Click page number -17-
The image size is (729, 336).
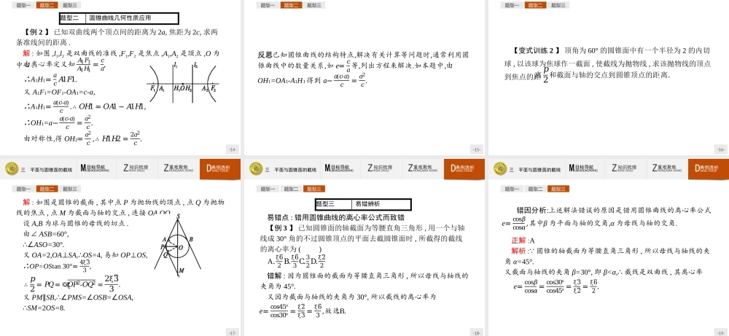[233, 333]
